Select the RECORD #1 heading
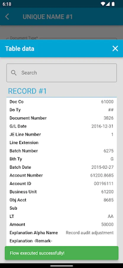Image resolution: width=123 pixels, height=268 pixels. [27, 91]
